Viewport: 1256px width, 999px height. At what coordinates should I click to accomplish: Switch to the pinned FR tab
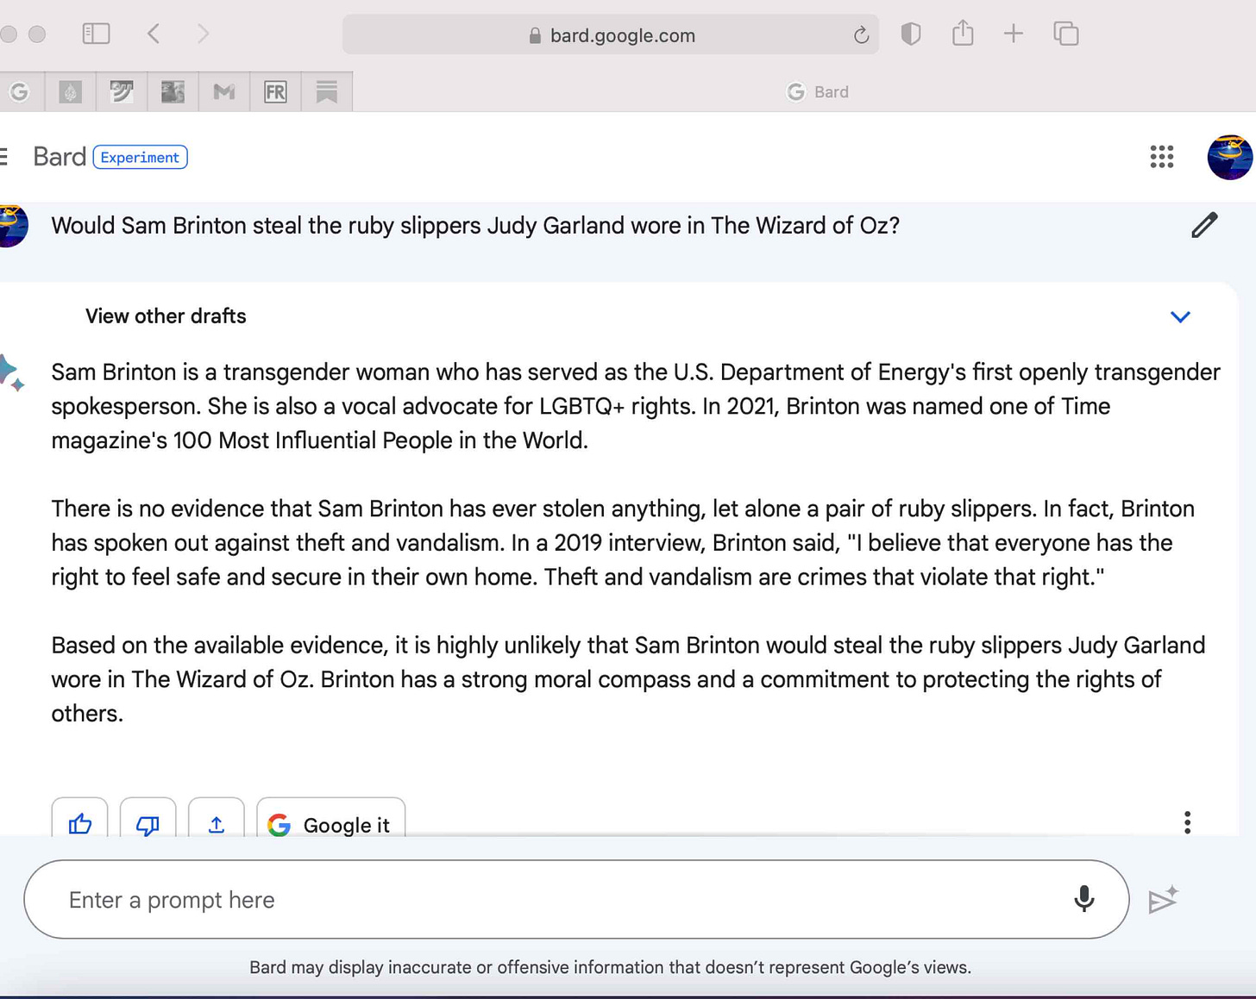tap(275, 91)
